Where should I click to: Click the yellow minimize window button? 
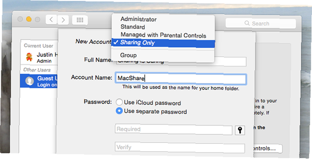(29, 19)
